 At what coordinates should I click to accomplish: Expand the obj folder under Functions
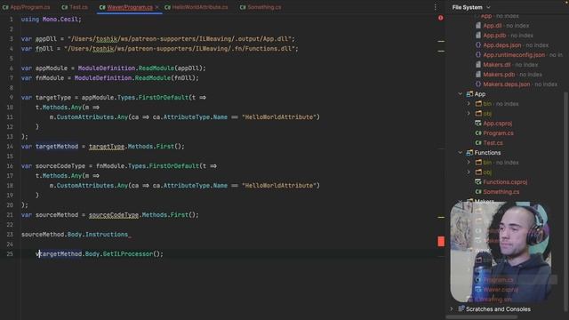(469, 172)
